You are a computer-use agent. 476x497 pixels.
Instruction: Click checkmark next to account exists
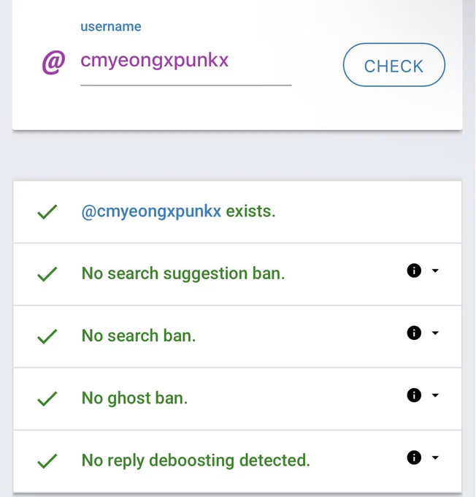[x=47, y=212]
